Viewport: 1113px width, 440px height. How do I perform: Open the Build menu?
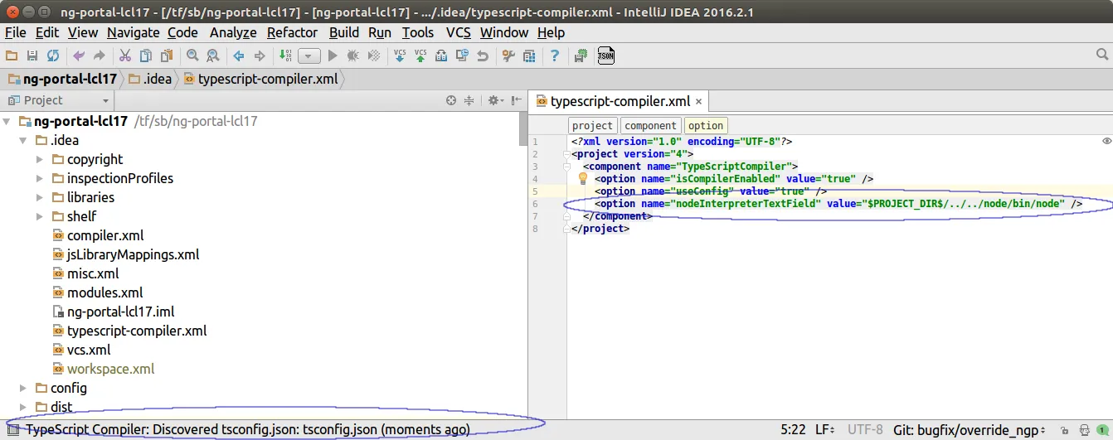pyautogui.click(x=344, y=32)
